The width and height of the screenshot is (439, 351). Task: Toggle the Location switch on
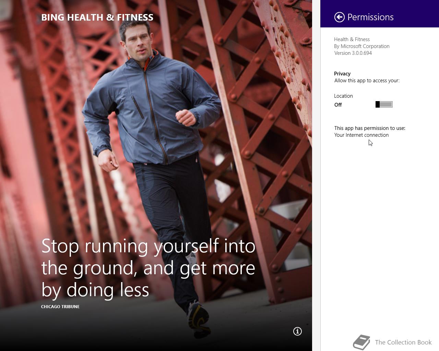click(384, 105)
